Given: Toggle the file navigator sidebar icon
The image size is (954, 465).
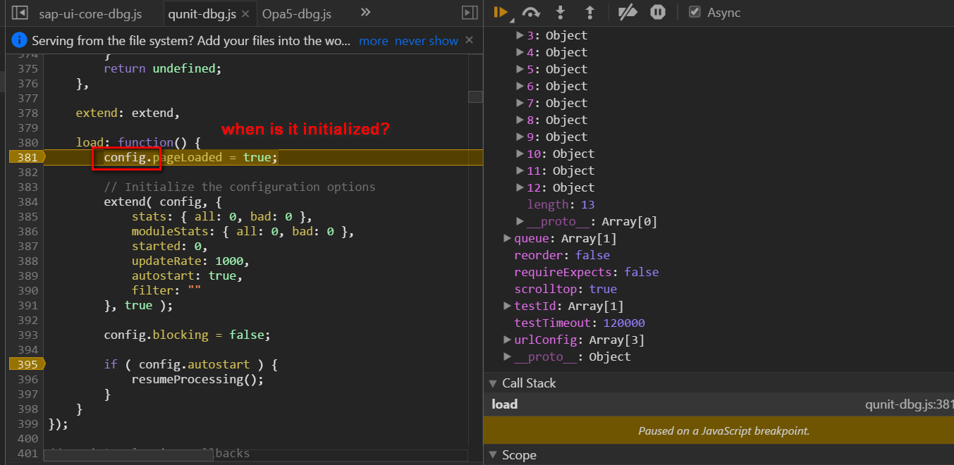Looking at the screenshot, I should pyautogui.click(x=20, y=13).
